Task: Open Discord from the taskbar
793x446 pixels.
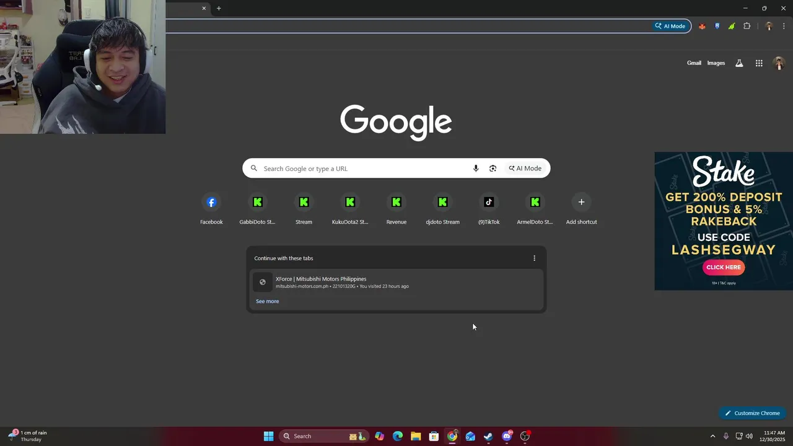Action: pos(507,436)
